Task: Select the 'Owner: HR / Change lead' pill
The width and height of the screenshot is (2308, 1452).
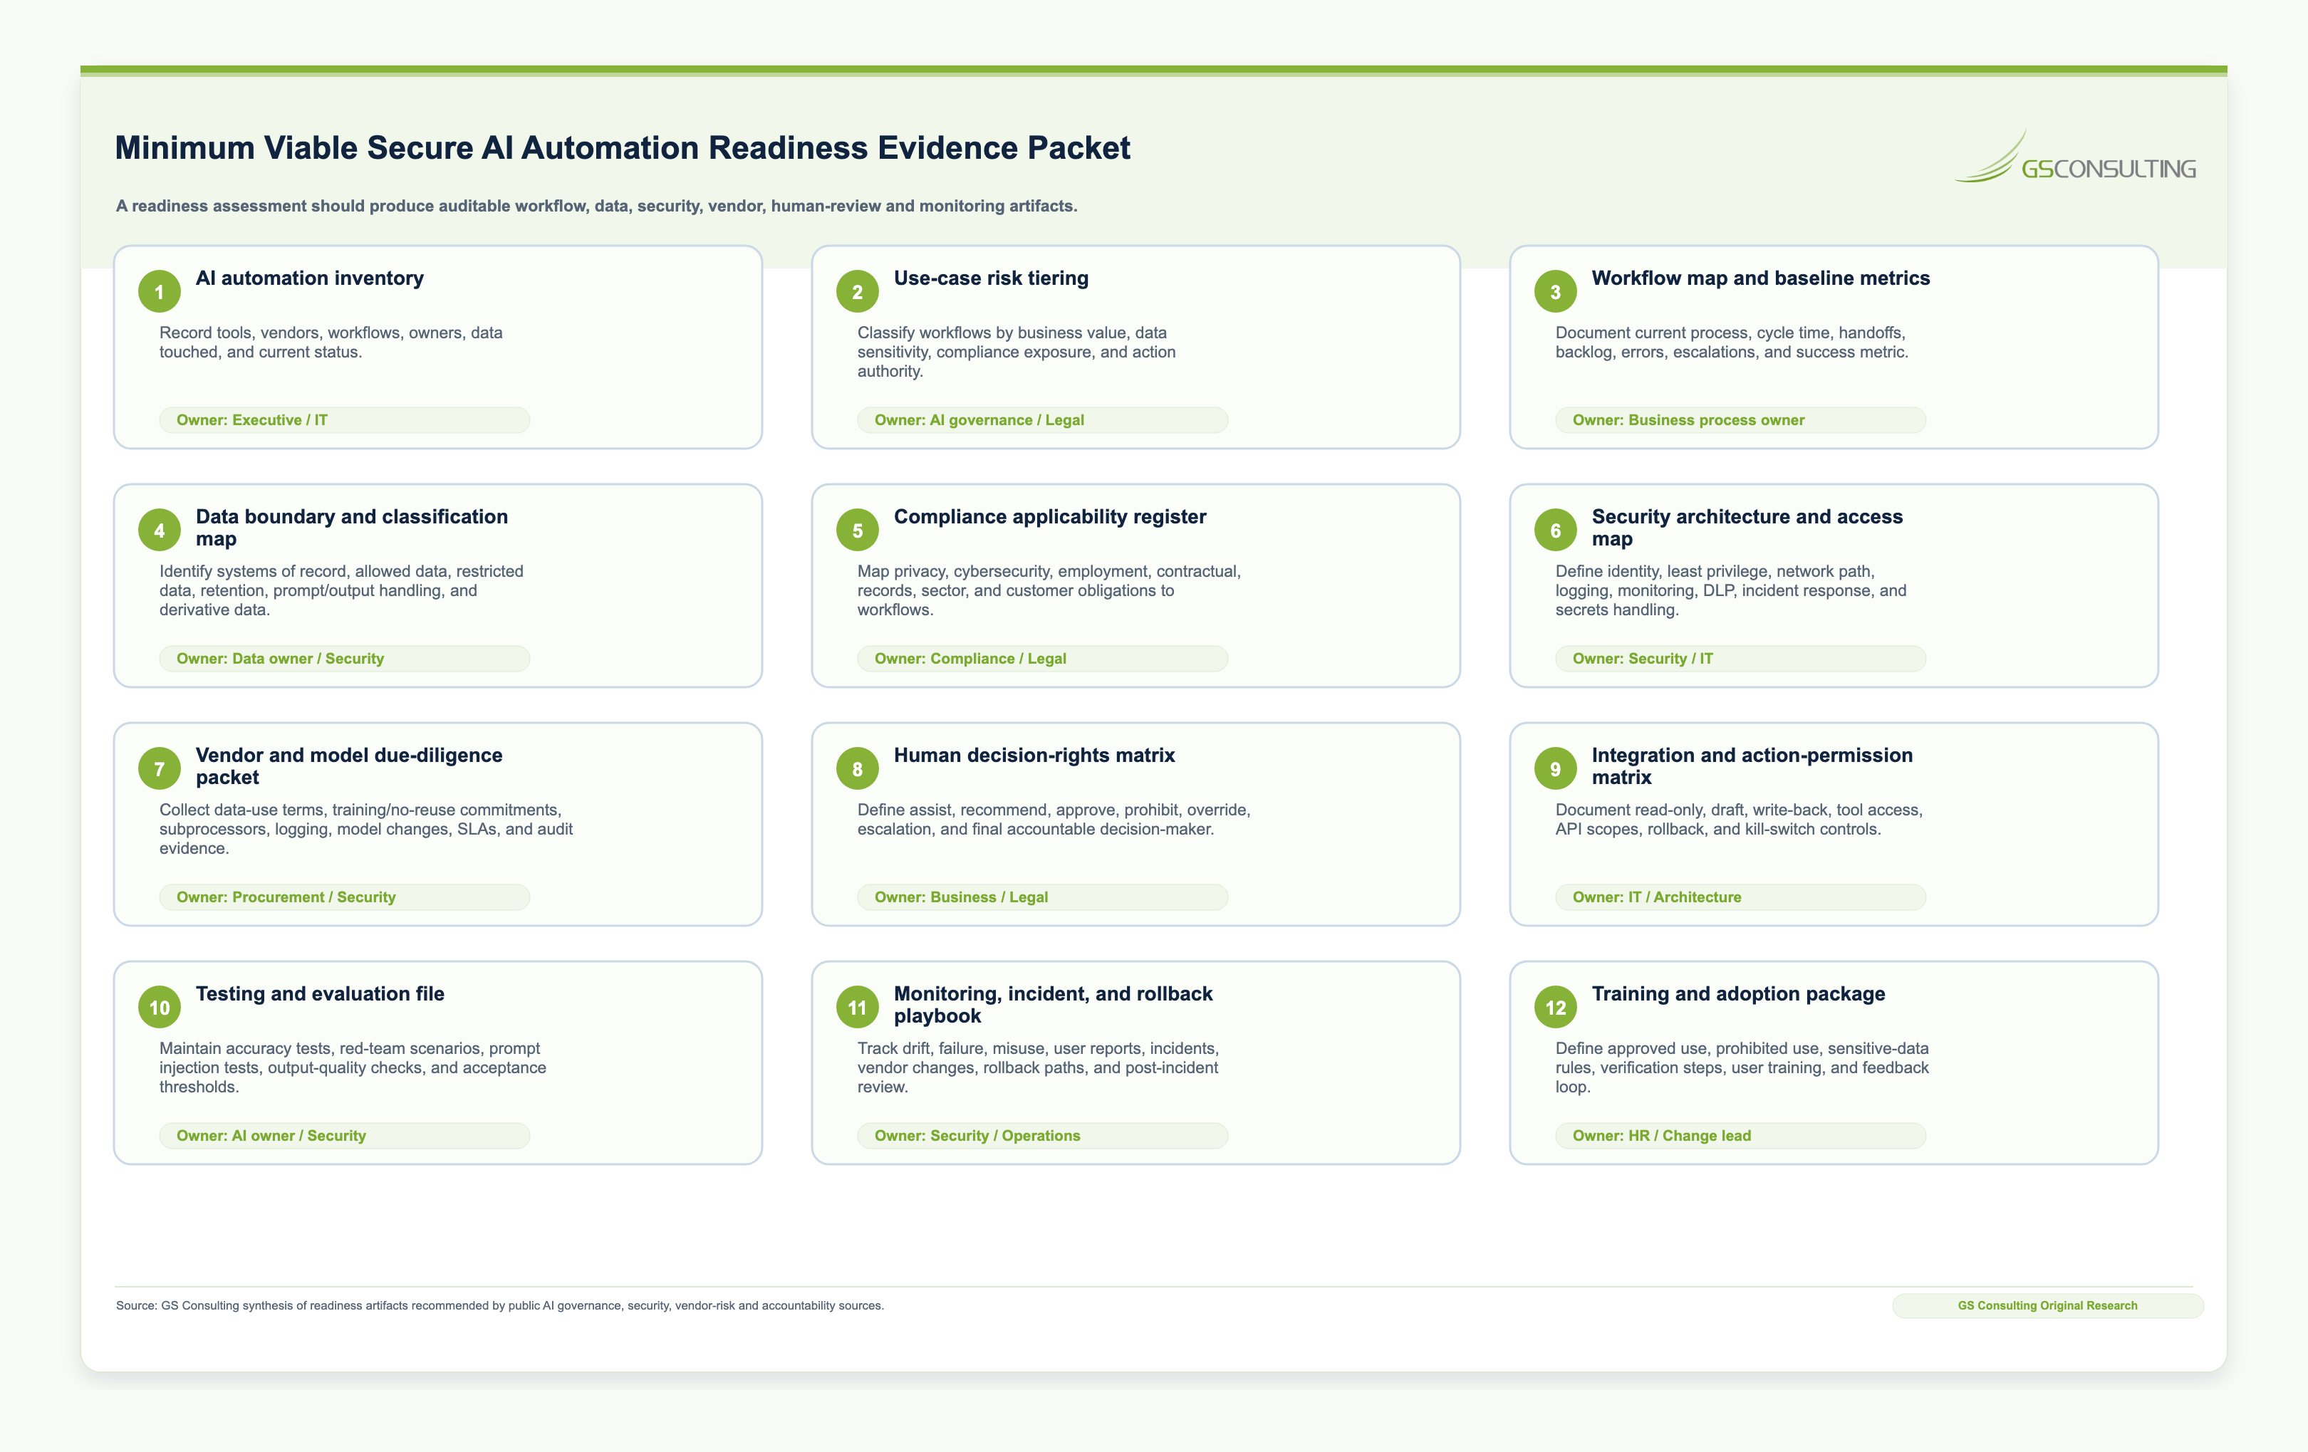Action: [1740, 1136]
